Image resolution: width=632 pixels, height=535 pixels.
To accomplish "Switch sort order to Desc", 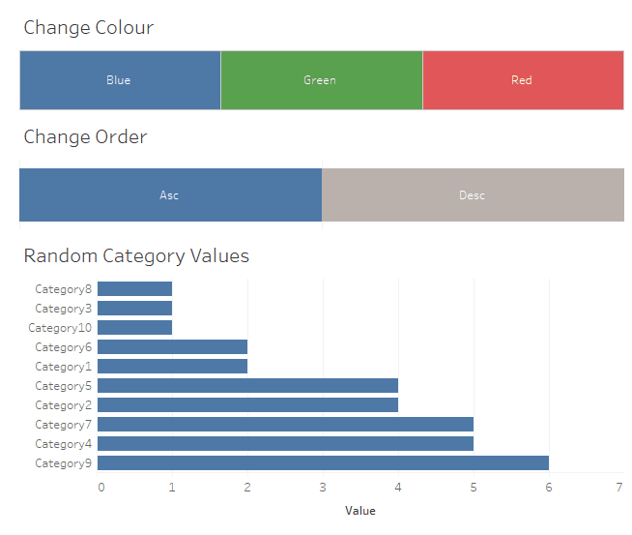I will click(473, 195).
